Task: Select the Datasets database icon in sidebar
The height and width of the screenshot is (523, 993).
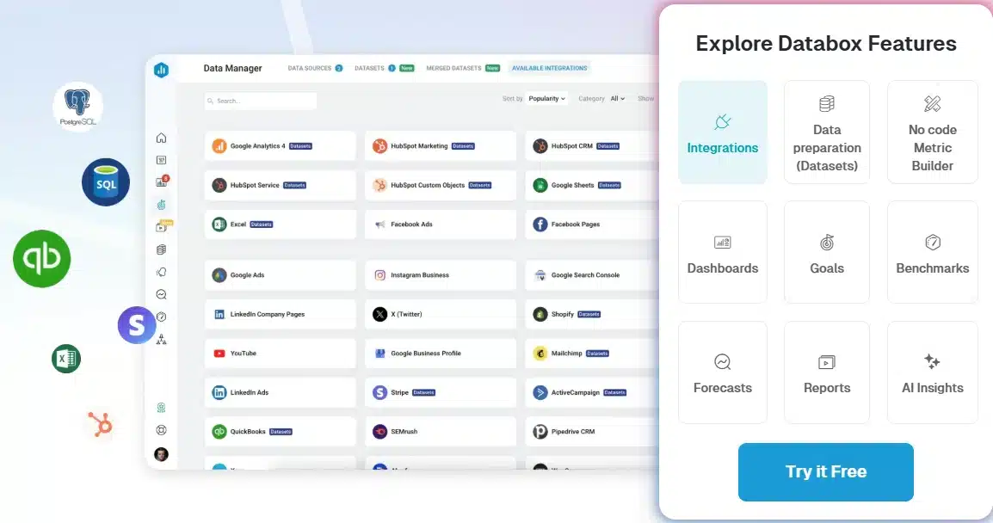Action: pos(162,249)
